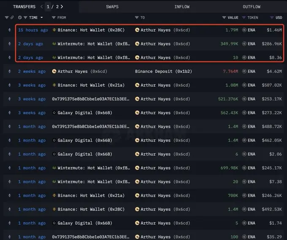This screenshot has width=287, height=240.
Task: Open the Inflow tab
Action: (182, 7)
